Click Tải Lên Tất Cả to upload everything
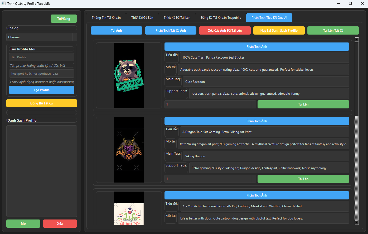 coord(333,30)
